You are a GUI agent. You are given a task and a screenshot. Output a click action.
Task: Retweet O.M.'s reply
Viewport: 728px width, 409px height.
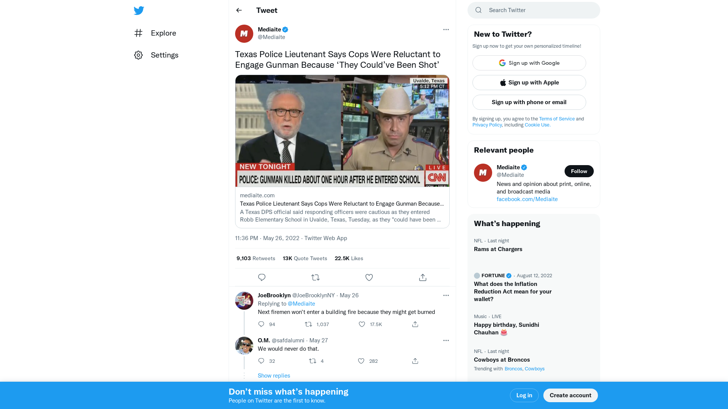313,361
